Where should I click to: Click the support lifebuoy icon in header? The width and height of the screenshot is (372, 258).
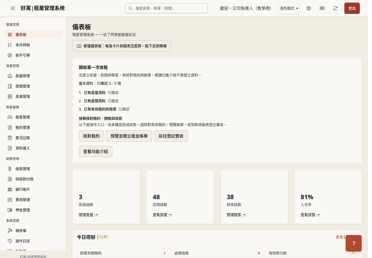click(x=309, y=8)
